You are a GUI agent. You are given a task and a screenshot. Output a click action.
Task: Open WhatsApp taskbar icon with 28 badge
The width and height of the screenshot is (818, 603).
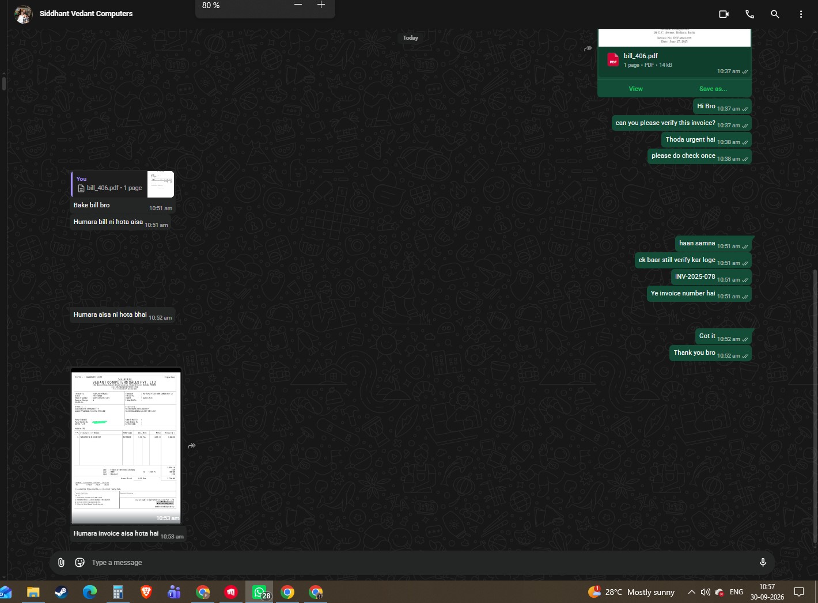(259, 592)
